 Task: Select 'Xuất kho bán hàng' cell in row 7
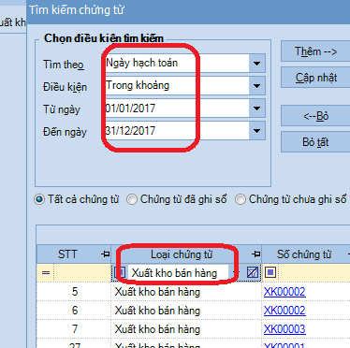(186, 329)
